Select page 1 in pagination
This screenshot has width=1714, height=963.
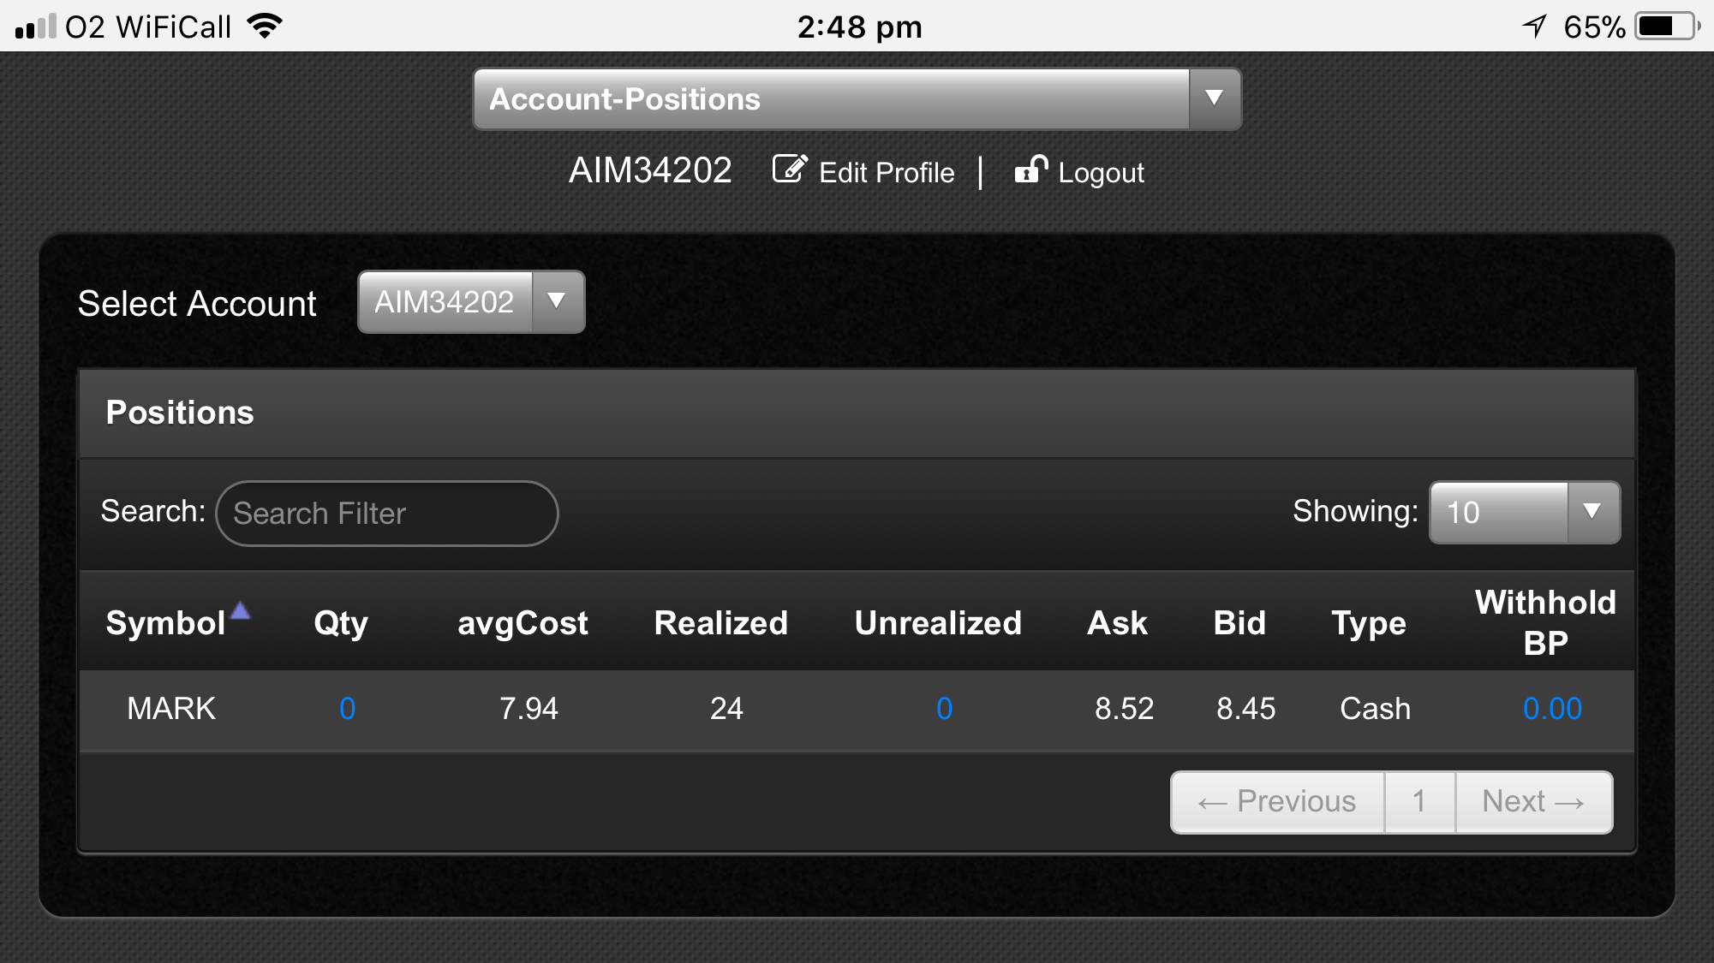click(x=1419, y=802)
